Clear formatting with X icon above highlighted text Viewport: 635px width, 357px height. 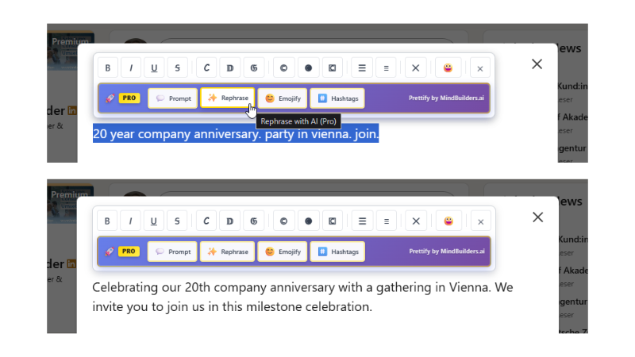click(x=415, y=67)
